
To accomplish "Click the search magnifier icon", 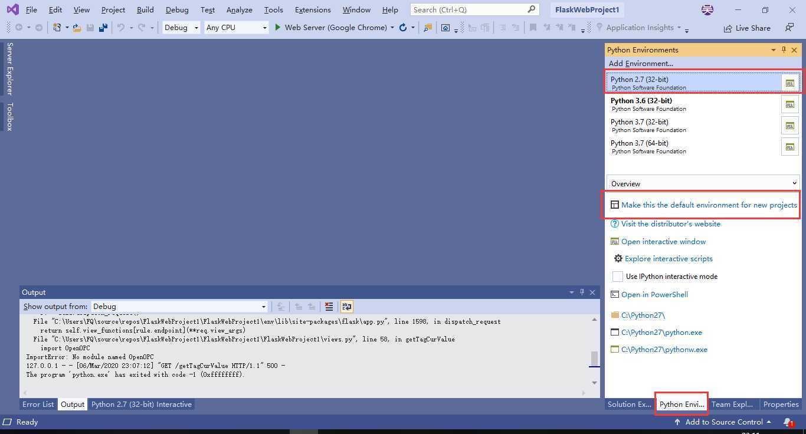I will point(531,9).
